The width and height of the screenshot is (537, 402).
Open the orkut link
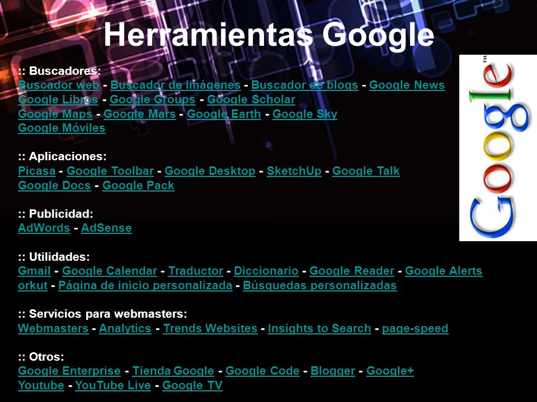click(32, 285)
